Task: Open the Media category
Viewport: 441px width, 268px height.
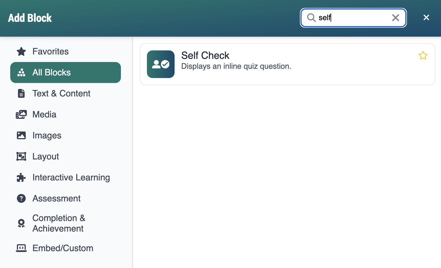Action: [66, 114]
